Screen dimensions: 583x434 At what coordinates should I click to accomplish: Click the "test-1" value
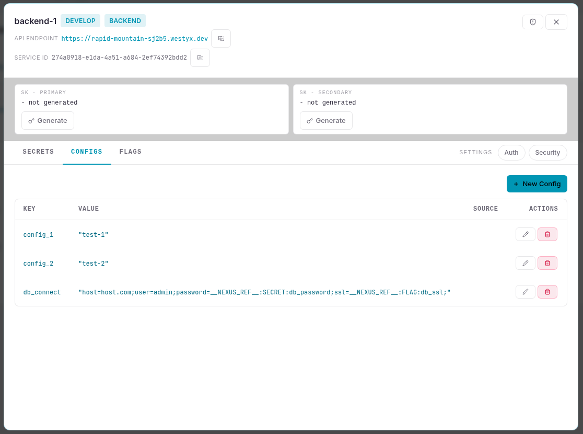pyautogui.click(x=94, y=235)
